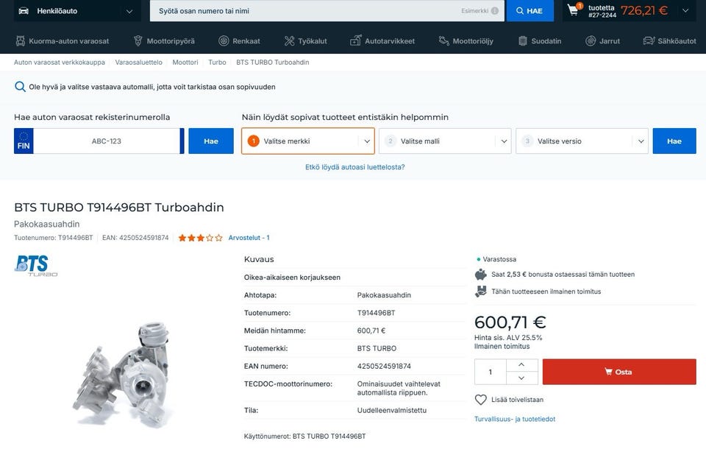
Task: Go to Auton varaosat verkkokauppa breadcrumb
Action: click(x=60, y=62)
